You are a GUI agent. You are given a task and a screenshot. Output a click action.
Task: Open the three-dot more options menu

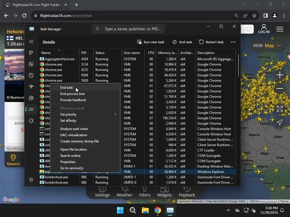tap(233, 42)
